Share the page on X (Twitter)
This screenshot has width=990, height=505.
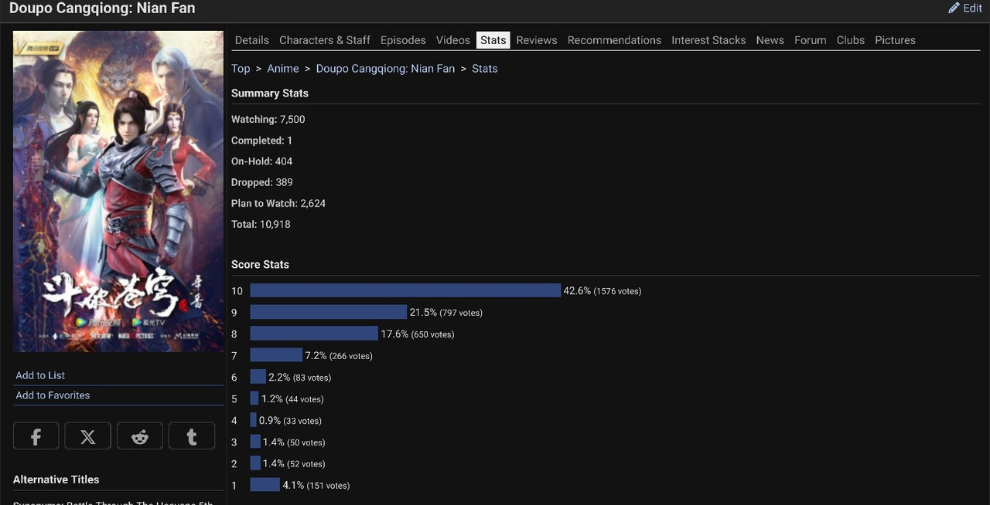[87, 436]
